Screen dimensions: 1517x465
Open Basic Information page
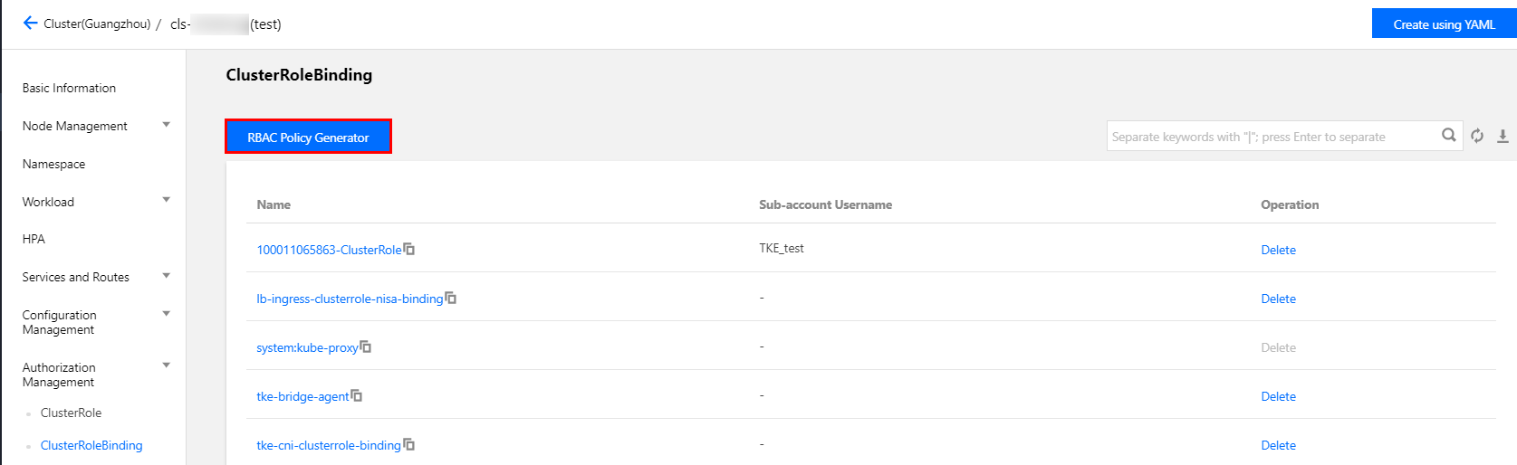pos(69,88)
